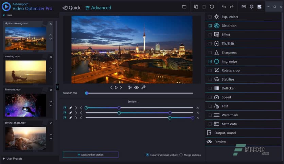Toggle the eye preview icon below video
The height and width of the screenshot is (164, 284).
click(136, 87)
